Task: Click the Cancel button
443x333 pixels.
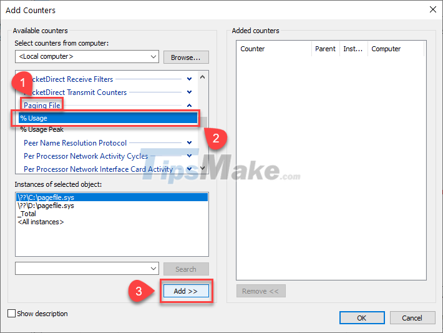Action: [412, 318]
